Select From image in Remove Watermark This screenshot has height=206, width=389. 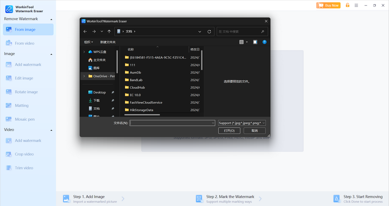coord(28,30)
